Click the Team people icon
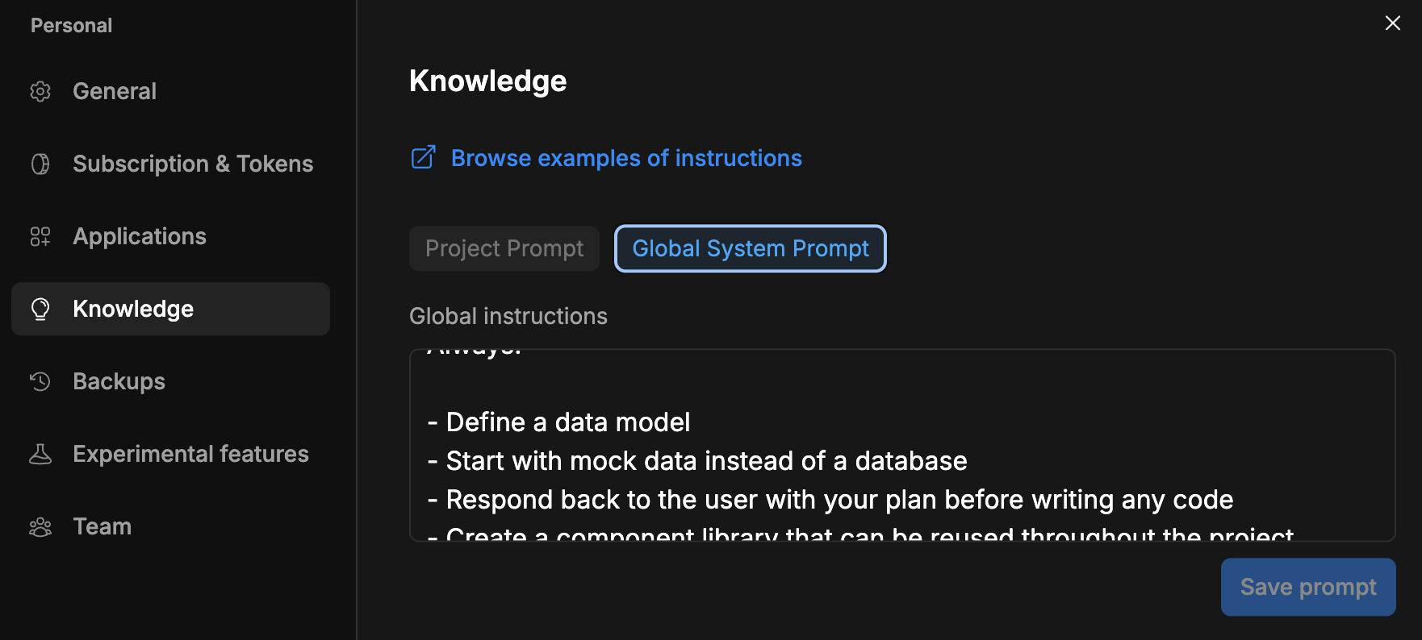1422x640 pixels. (40, 526)
